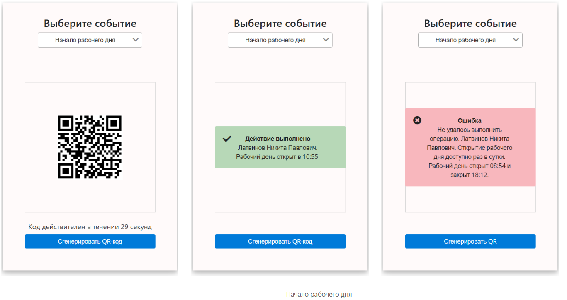
Task: Click the "Выберите событие" heading in the error panel
Action: click(x=470, y=23)
